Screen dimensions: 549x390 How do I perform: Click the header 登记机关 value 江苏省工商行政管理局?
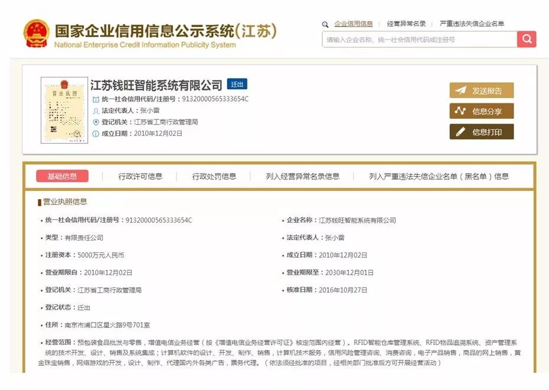click(x=166, y=122)
